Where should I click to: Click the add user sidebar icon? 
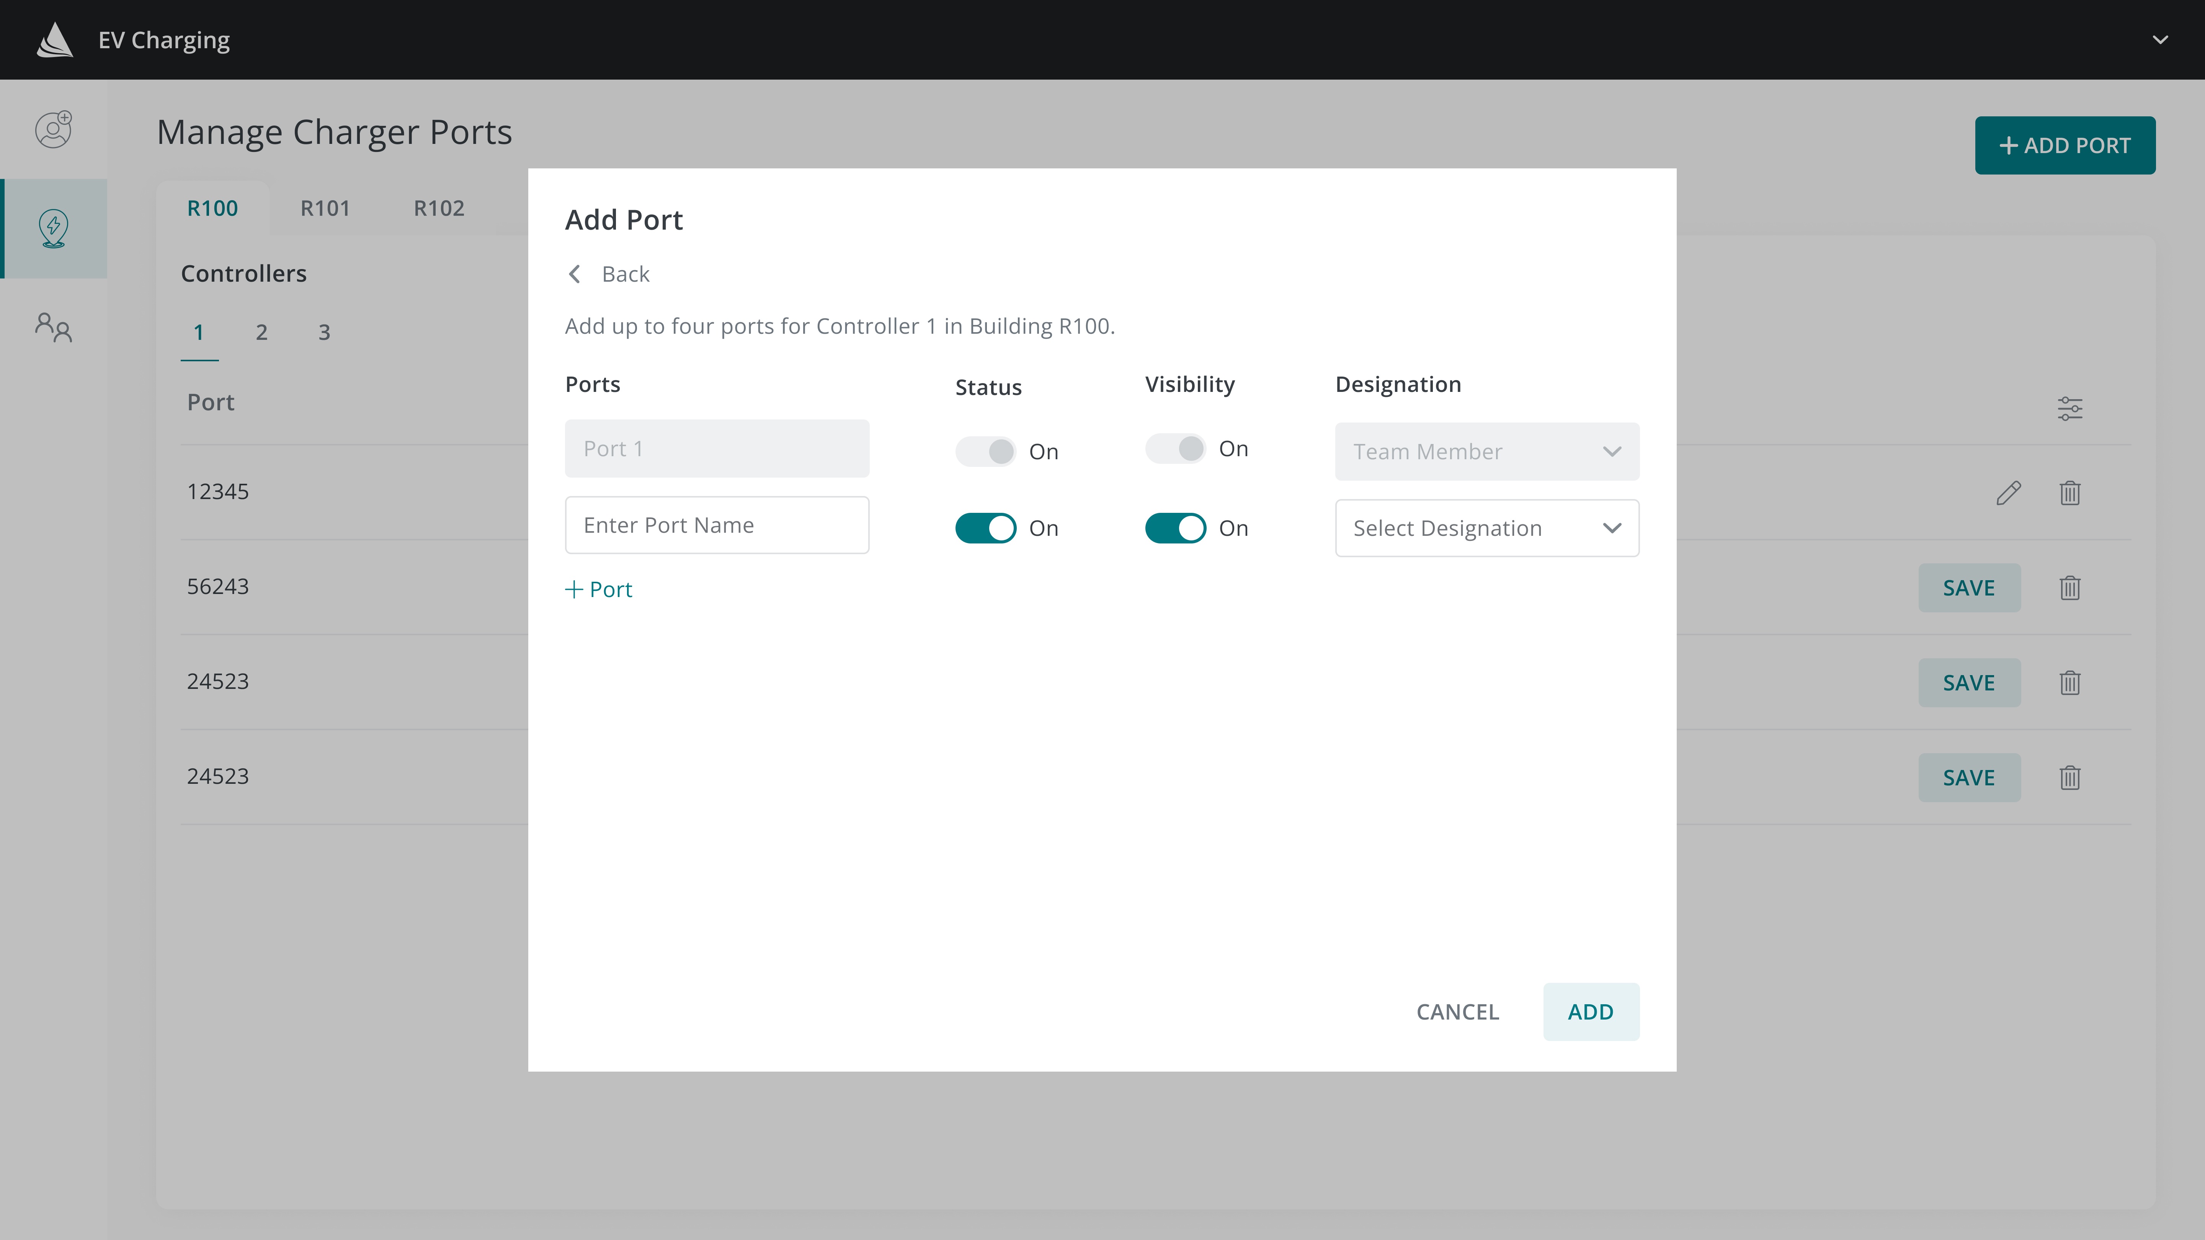53,129
